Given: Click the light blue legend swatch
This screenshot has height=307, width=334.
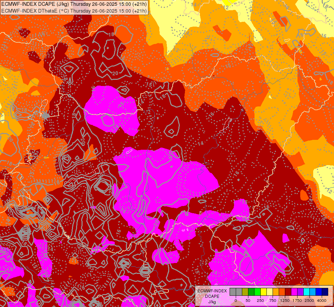Looking at the screenshot, I should point(313,292).
